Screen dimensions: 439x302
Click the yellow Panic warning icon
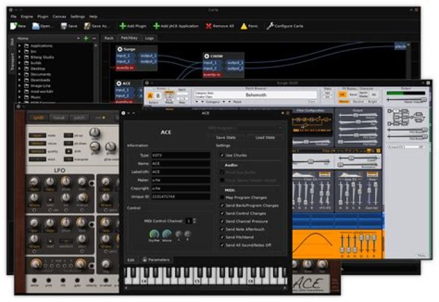pyautogui.click(x=244, y=26)
